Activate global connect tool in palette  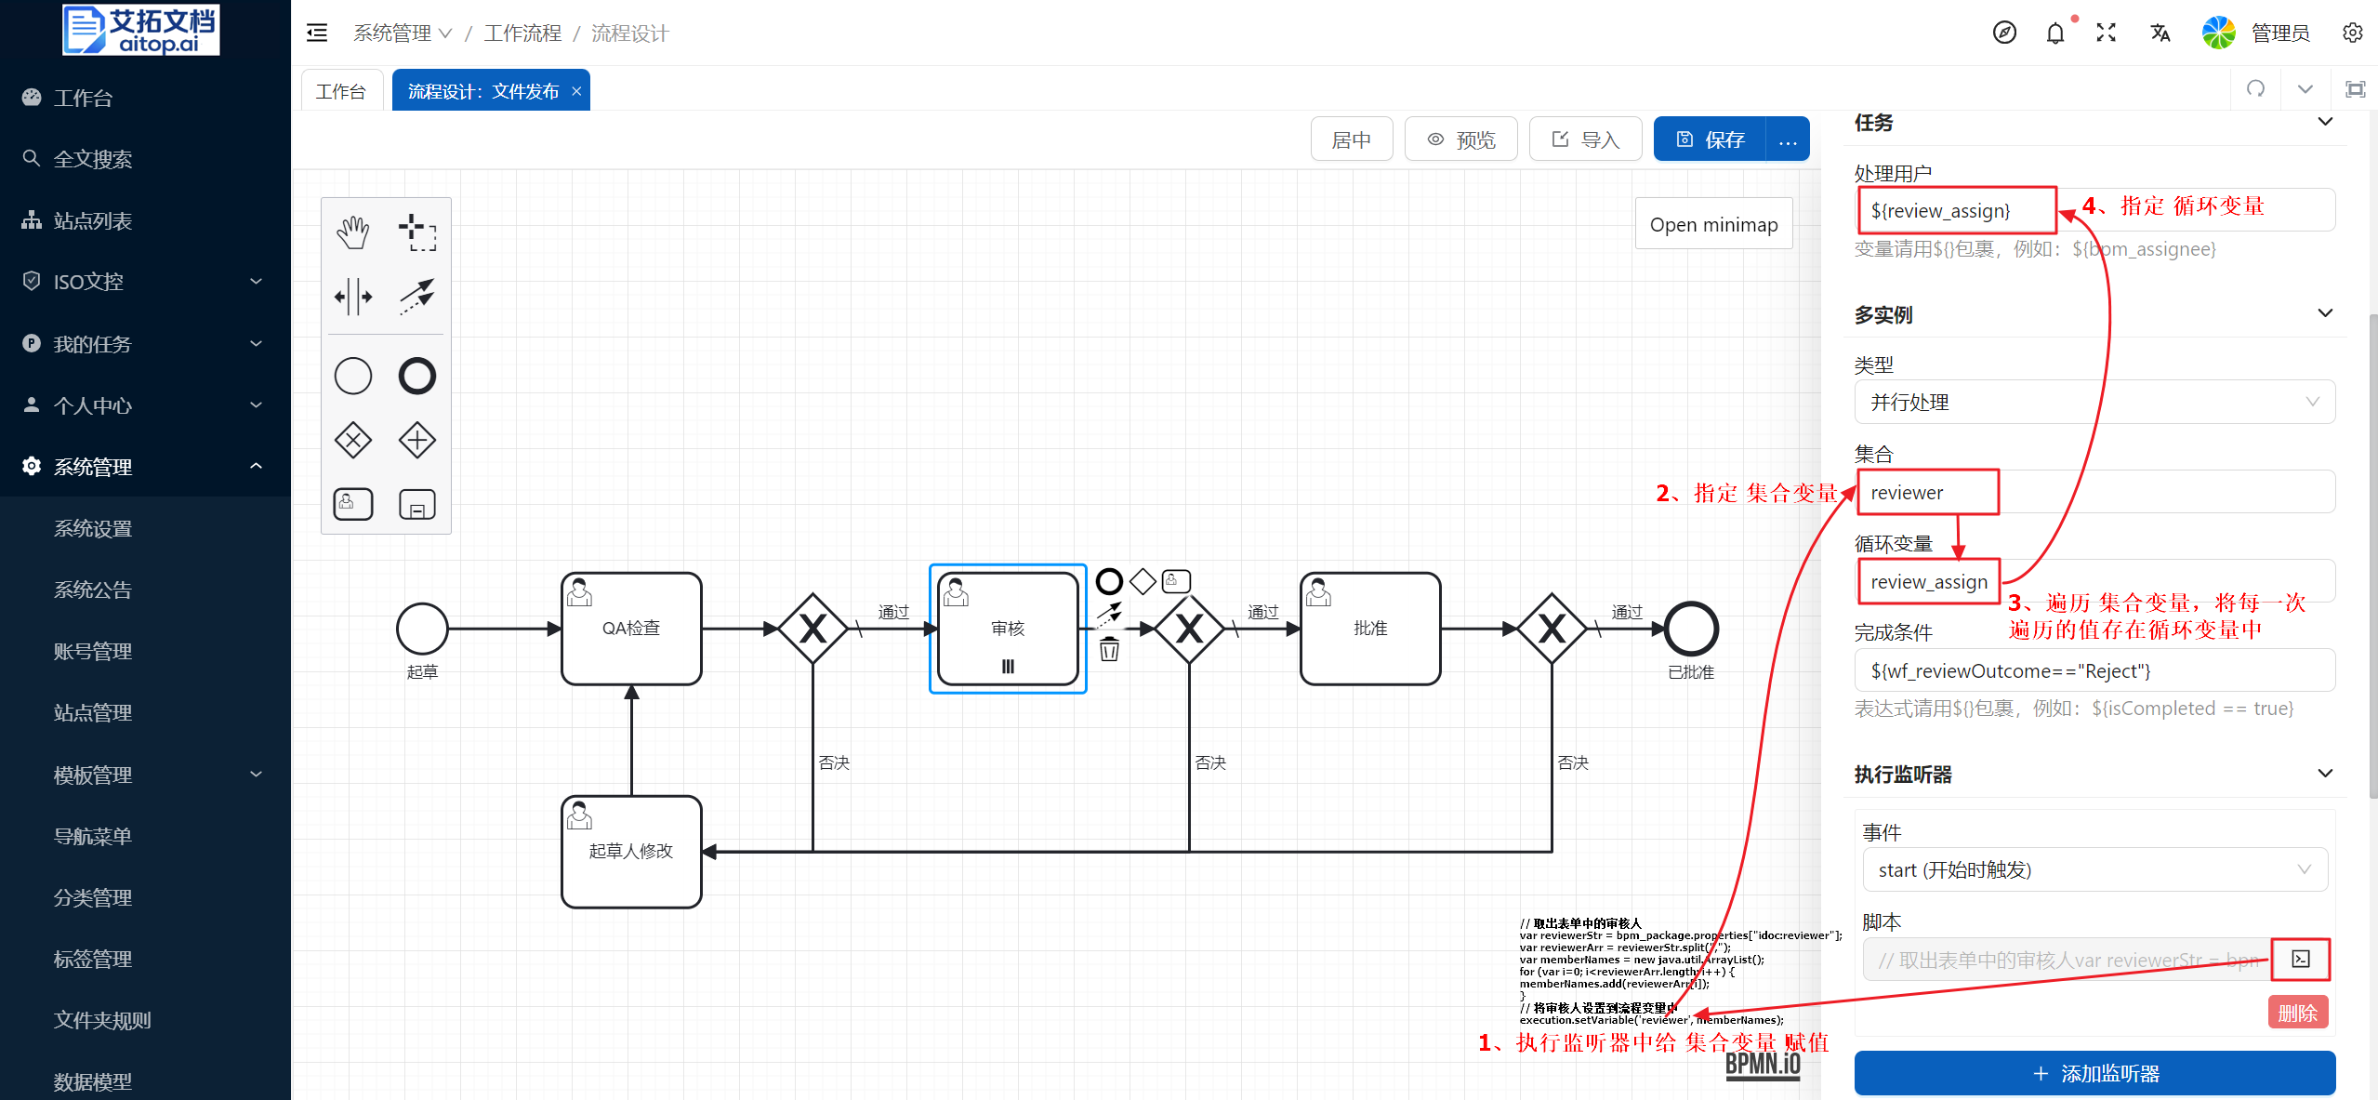(x=416, y=297)
